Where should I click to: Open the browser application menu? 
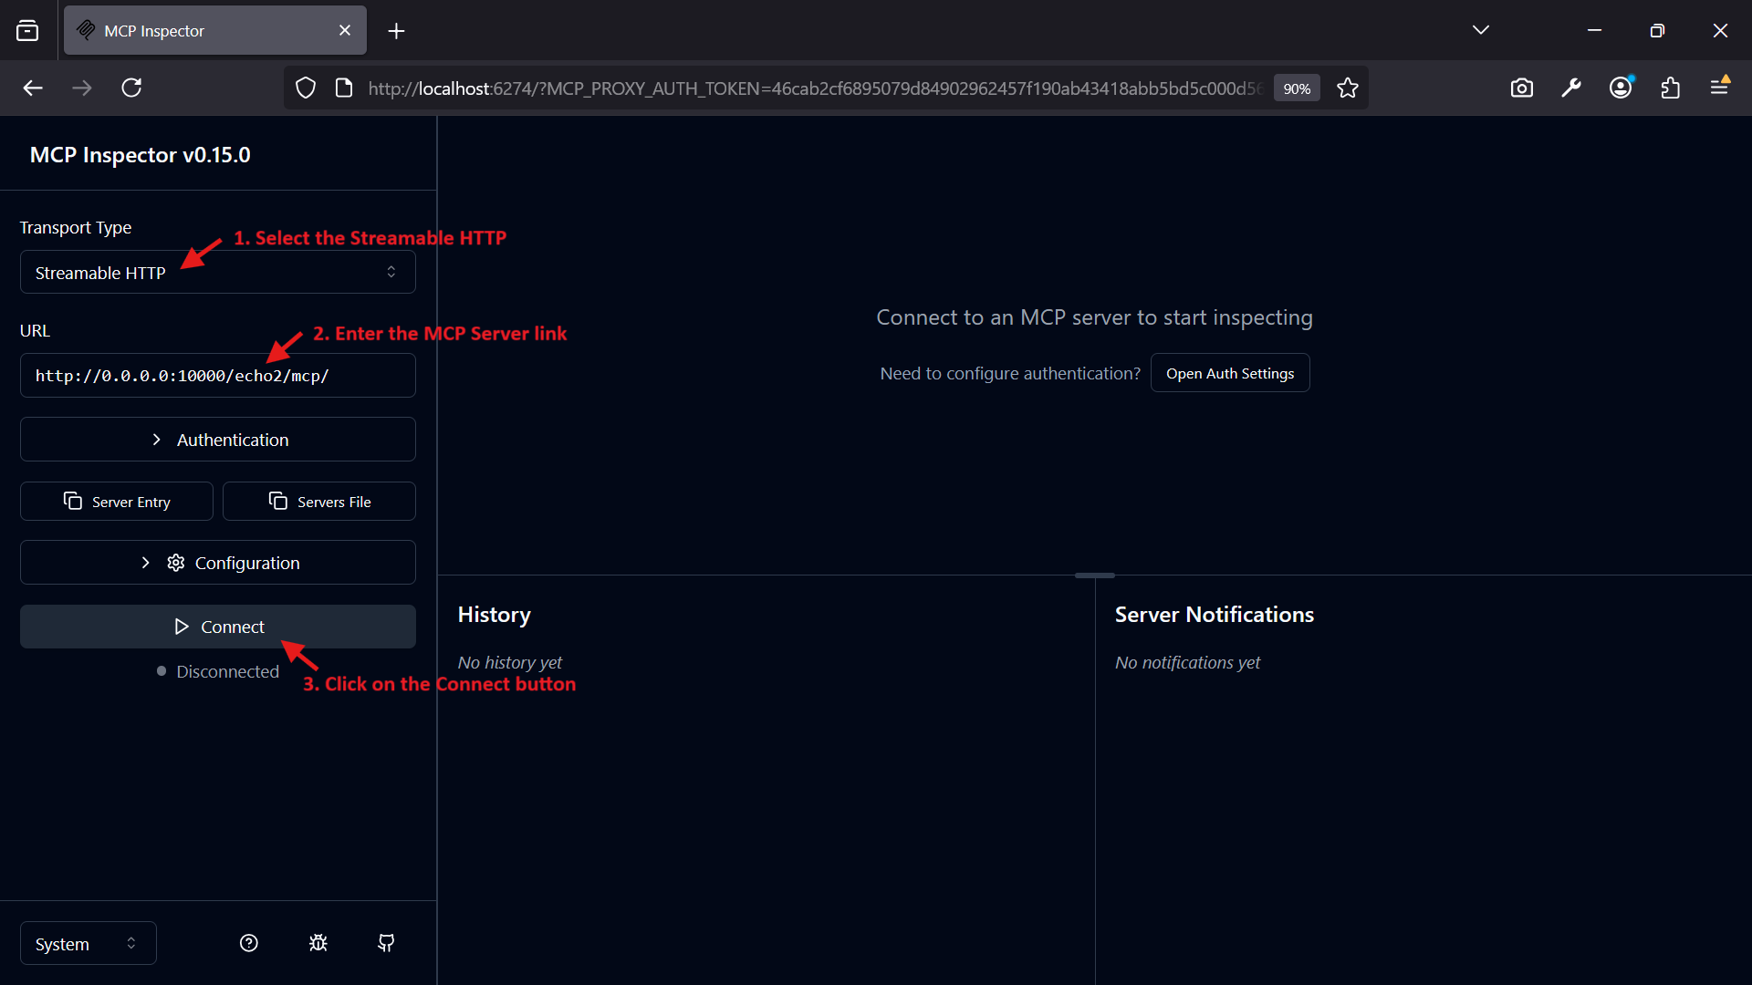[x=1719, y=88]
